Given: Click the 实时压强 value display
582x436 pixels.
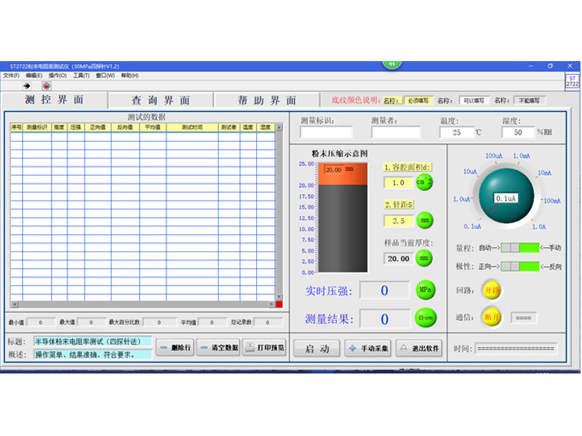Looking at the screenshot, I should point(385,290).
